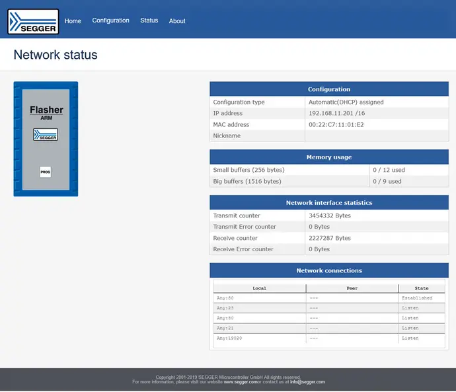Click the Network connections header
The height and width of the screenshot is (392, 456).
[328, 270]
